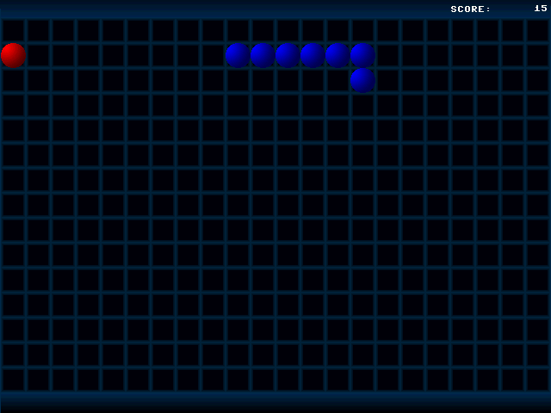Viewport: 551px width, 413px height.
Task: Click the lowest blue snake ball
Action: (363, 80)
